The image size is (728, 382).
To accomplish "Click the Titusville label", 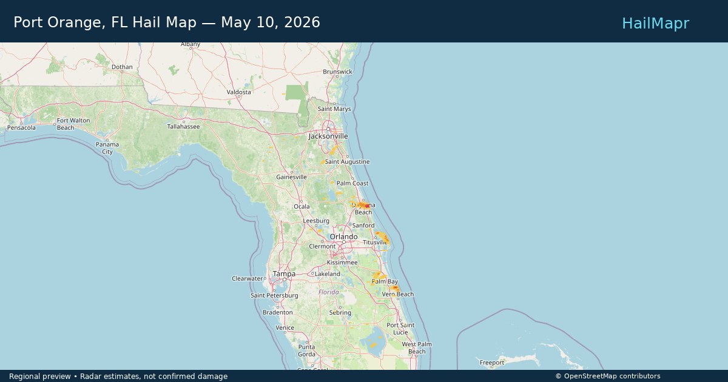I will click(375, 243).
